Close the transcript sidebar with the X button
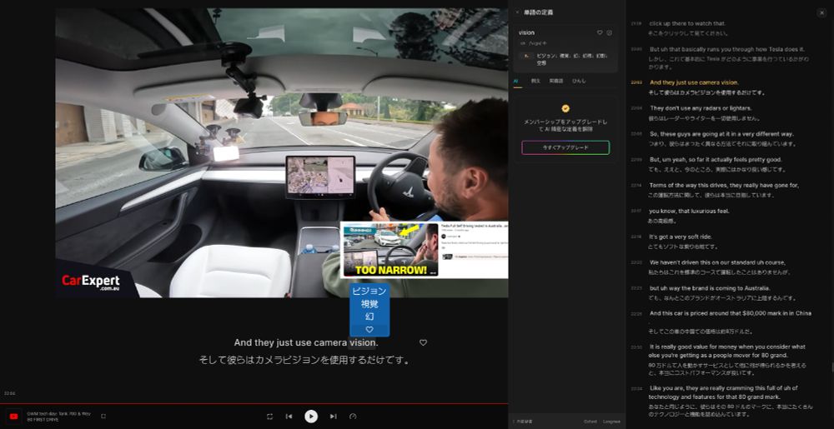The height and width of the screenshot is (429, 834). tap(821, 12)
